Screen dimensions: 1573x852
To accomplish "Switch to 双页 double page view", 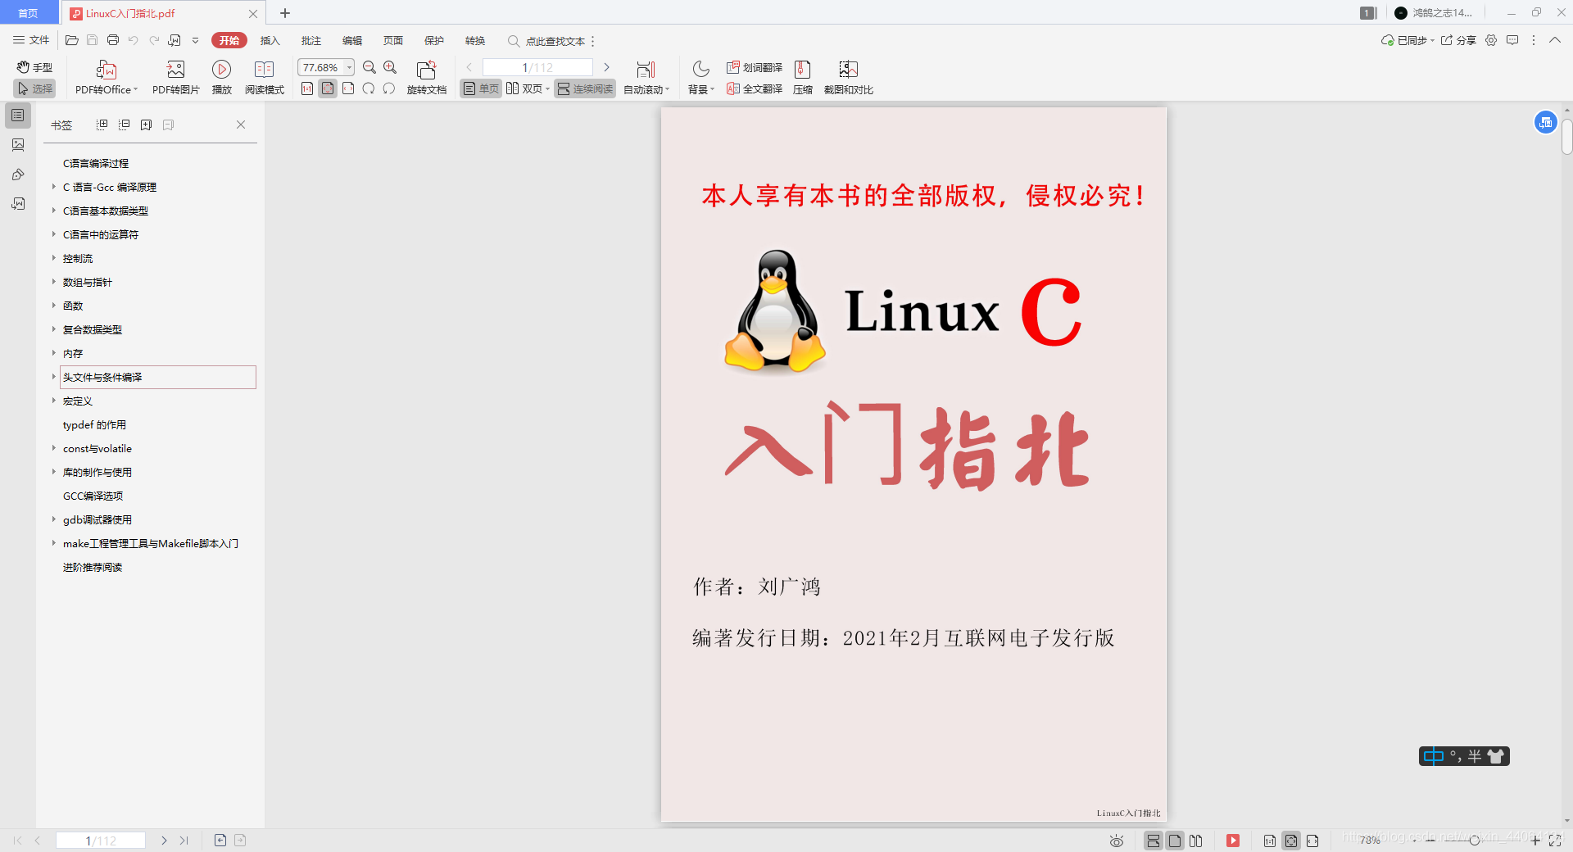I will pos(528,88).
